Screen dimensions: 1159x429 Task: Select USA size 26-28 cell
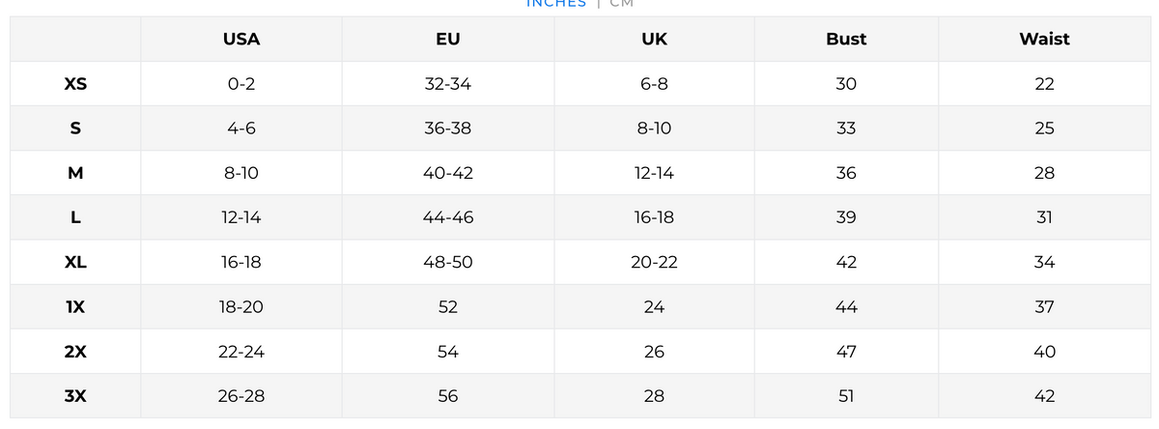point(241,396)
